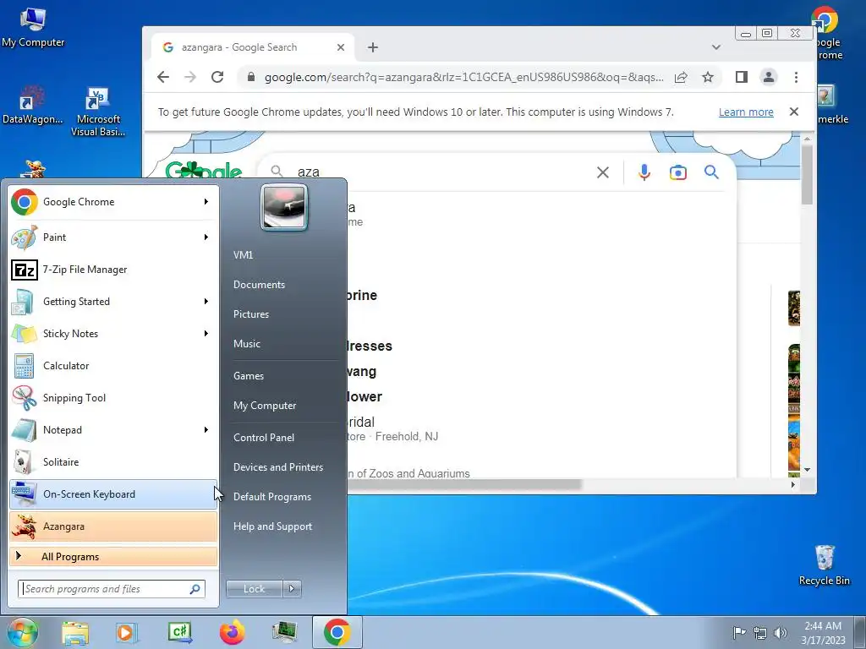Viewport: 866px width, 649px height.
Task: Open Chrome tab search chevron
Action: (x=716, y=47)
